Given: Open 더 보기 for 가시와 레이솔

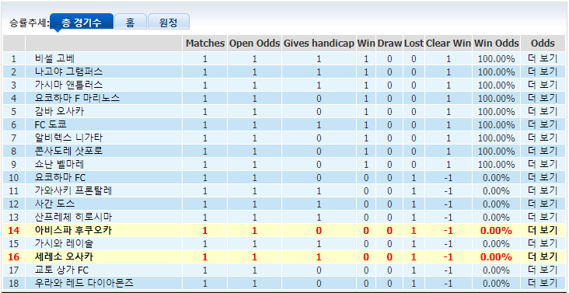Looking at the screenshot, I should [543, 244].
